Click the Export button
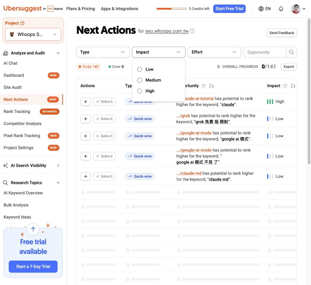 click(289, 67)
